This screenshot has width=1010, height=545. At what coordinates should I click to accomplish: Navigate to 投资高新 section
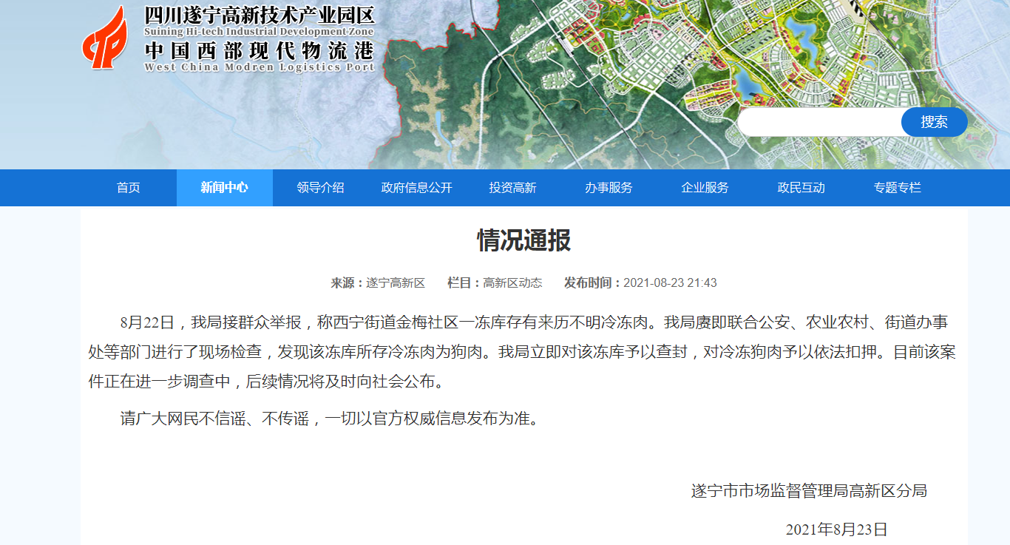click(x=512, y=188)
